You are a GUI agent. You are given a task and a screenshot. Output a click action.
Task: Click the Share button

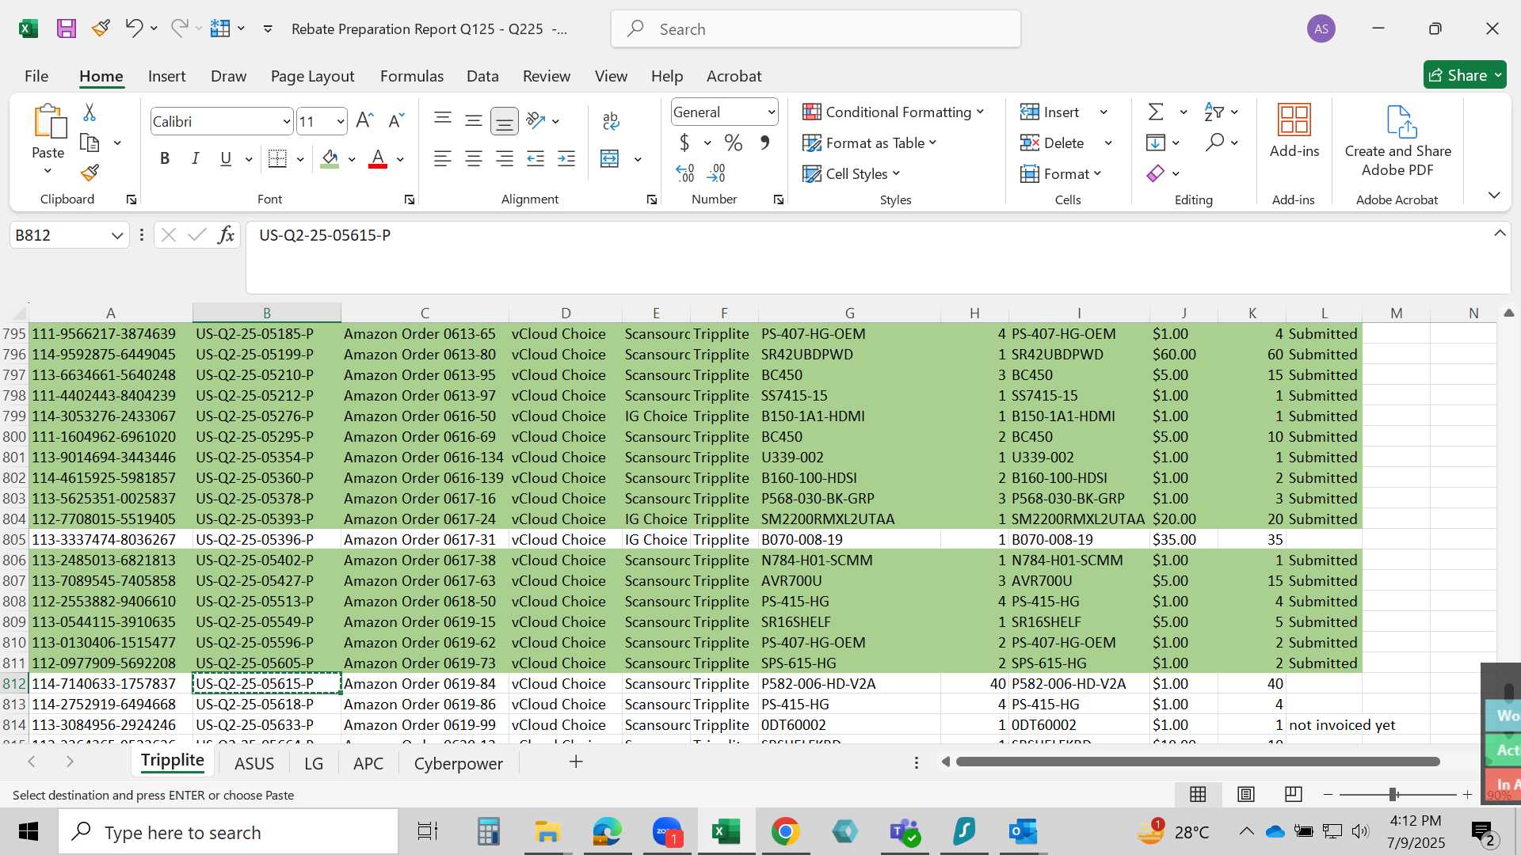(x=1465, y=75)
